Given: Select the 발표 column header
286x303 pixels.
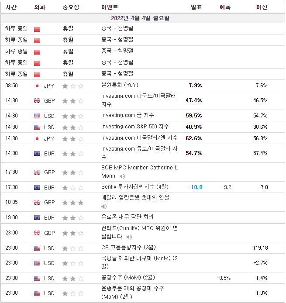Looking at the screenshot, I should (x=196, y=7).
